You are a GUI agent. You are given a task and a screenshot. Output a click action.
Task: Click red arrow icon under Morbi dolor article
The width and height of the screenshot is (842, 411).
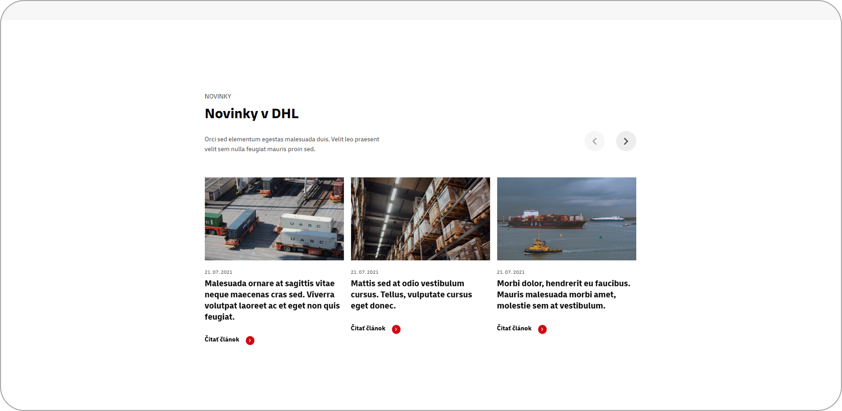(542, 329)
